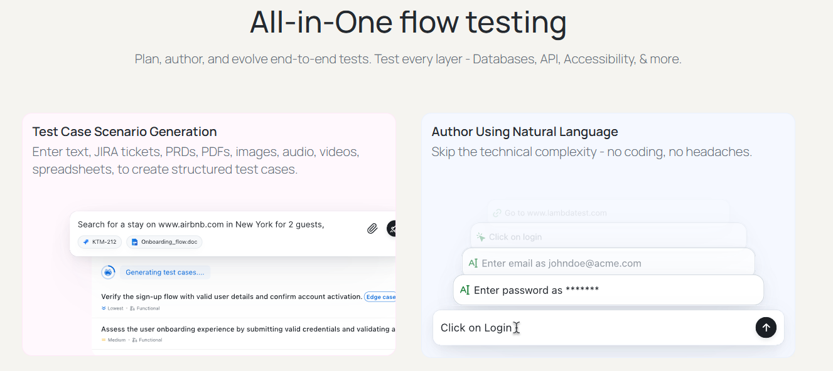The width and height of the screenshot is (833, 371).
Task: Click the Test Case Scenario Generation heading
Action: pos(124,132)
